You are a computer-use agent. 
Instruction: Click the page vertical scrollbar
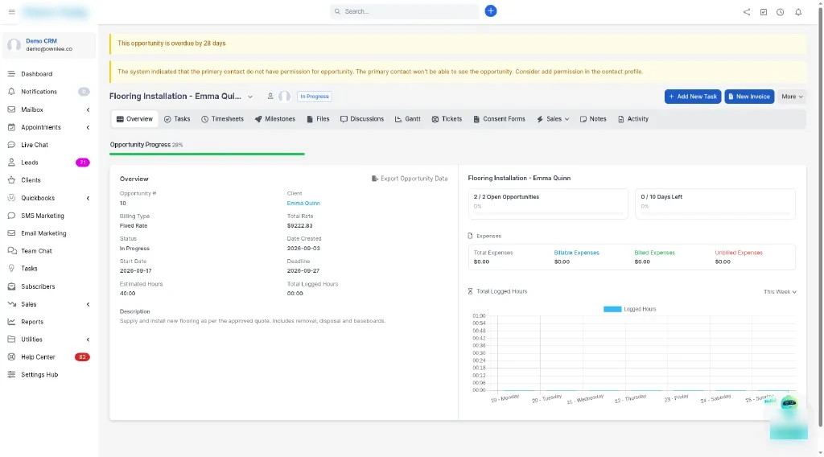820,216
